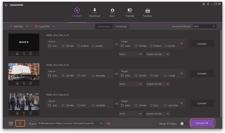Select the file name ANNIE_2014_Title_03_01
This screenshot has height=133, width=225.
(57, 95)
